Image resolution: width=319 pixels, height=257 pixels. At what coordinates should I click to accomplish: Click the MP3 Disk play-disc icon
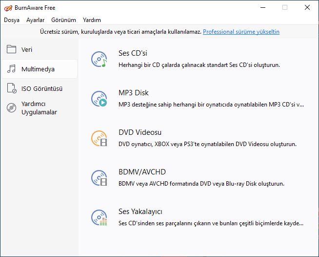click(x=99, y=99)
